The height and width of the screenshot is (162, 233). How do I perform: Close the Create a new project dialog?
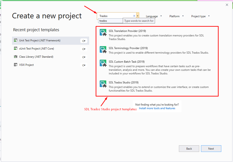227,5
